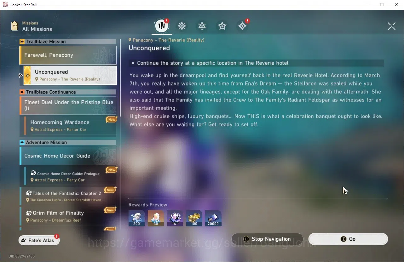Close the Missions screen with the X icon
This screenshot has width=404, height=262.
(391, 26)
